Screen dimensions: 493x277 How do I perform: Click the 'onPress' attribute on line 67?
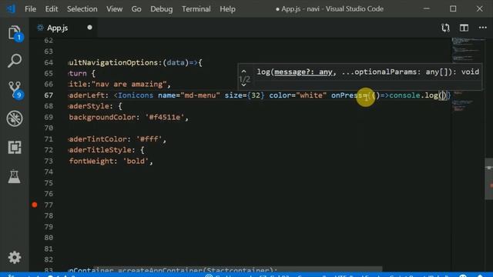tap(347, 95)
